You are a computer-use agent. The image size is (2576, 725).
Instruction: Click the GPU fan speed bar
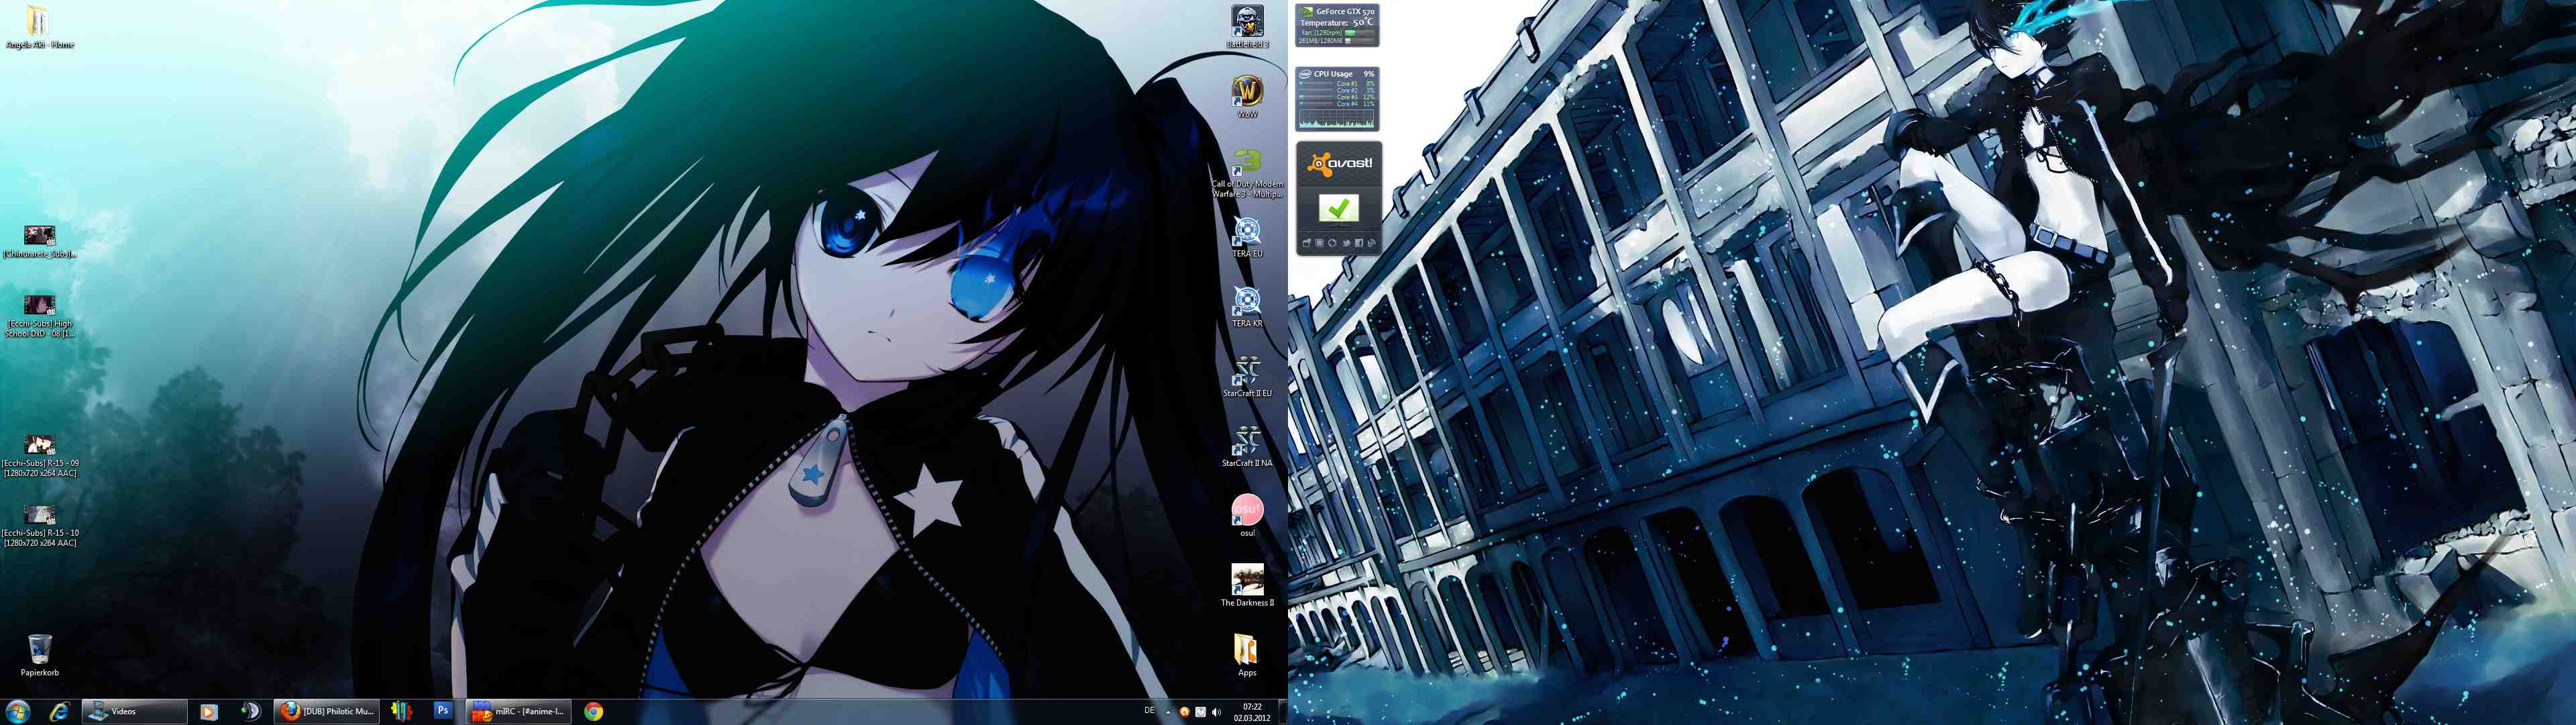(x=1360, y=32)
